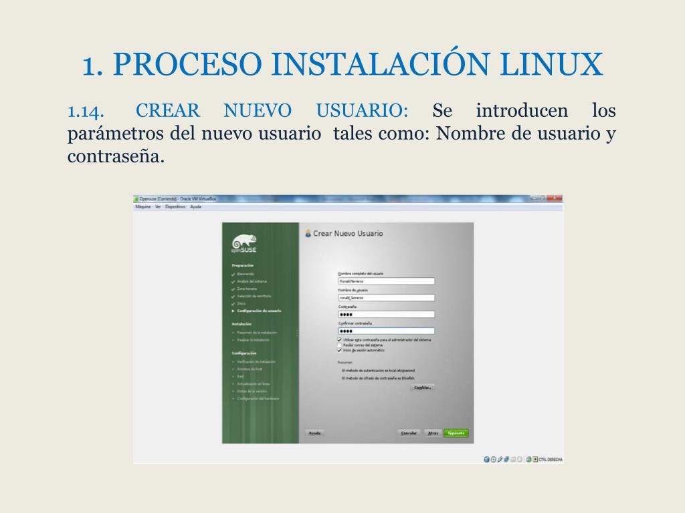Click the Cambiar button

(x=423, y=387)
